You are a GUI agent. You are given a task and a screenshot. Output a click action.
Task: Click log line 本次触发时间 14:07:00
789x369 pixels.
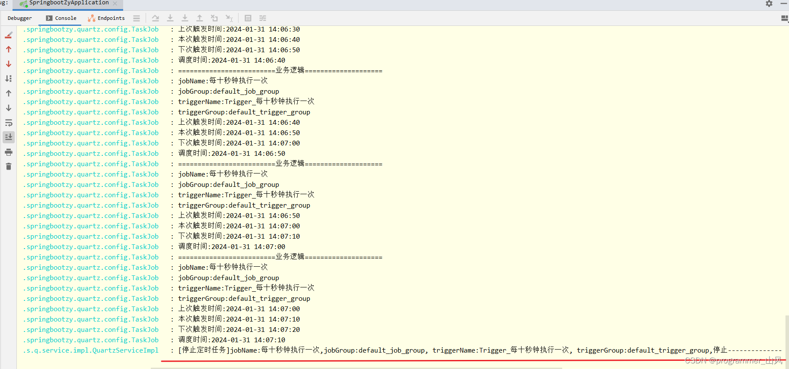[239, 226]
